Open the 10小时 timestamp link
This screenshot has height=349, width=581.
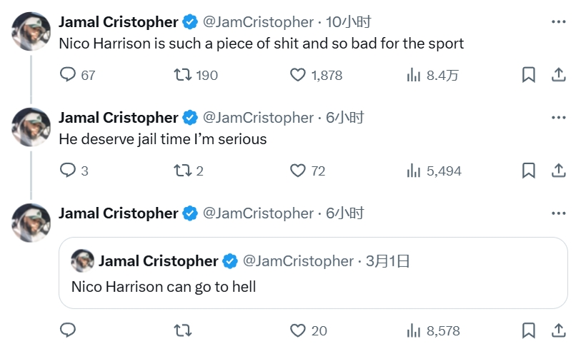(x=348, y=22)
